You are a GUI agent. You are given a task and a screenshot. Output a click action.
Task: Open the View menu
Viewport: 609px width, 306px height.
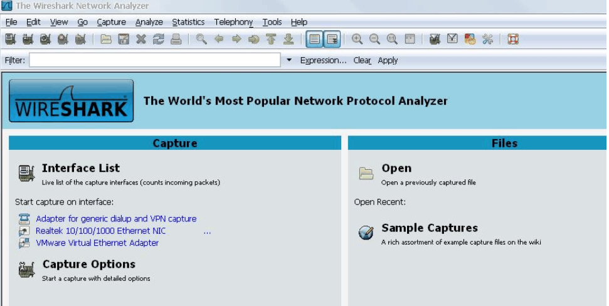click(59, 22)
